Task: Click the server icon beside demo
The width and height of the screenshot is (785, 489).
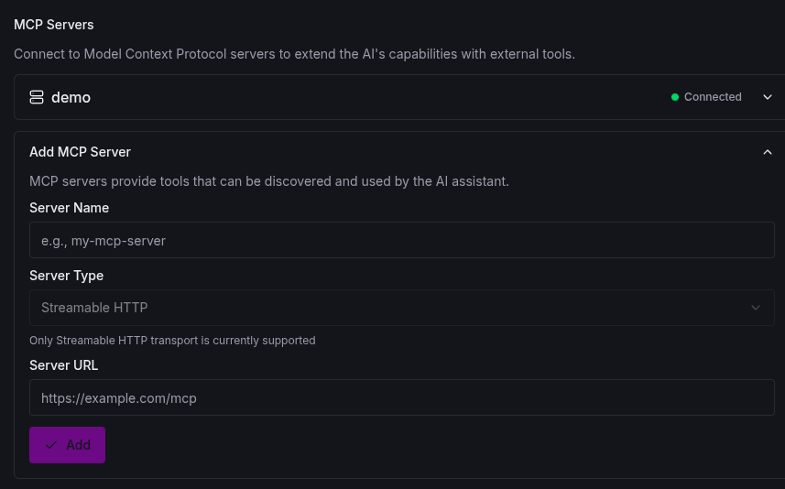Action: pyautogui.click(x=37, y=97)
